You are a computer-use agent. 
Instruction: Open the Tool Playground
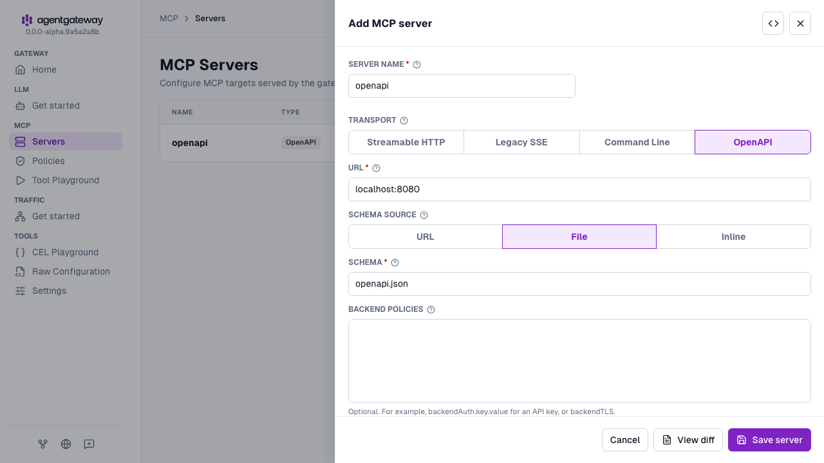tap(66, 180)
